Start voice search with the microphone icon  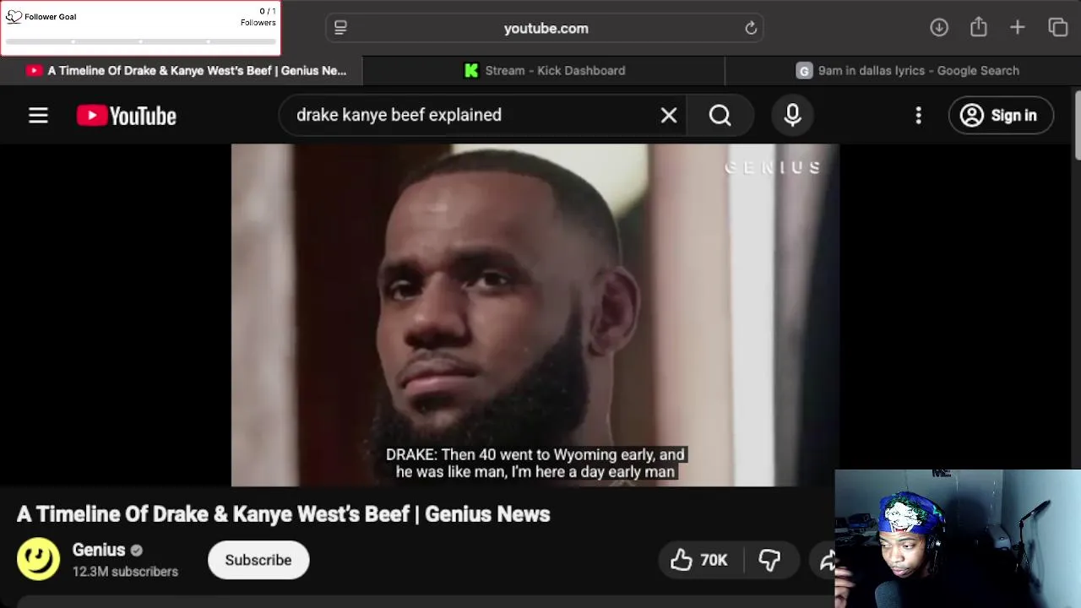click(x=792, y=116)
